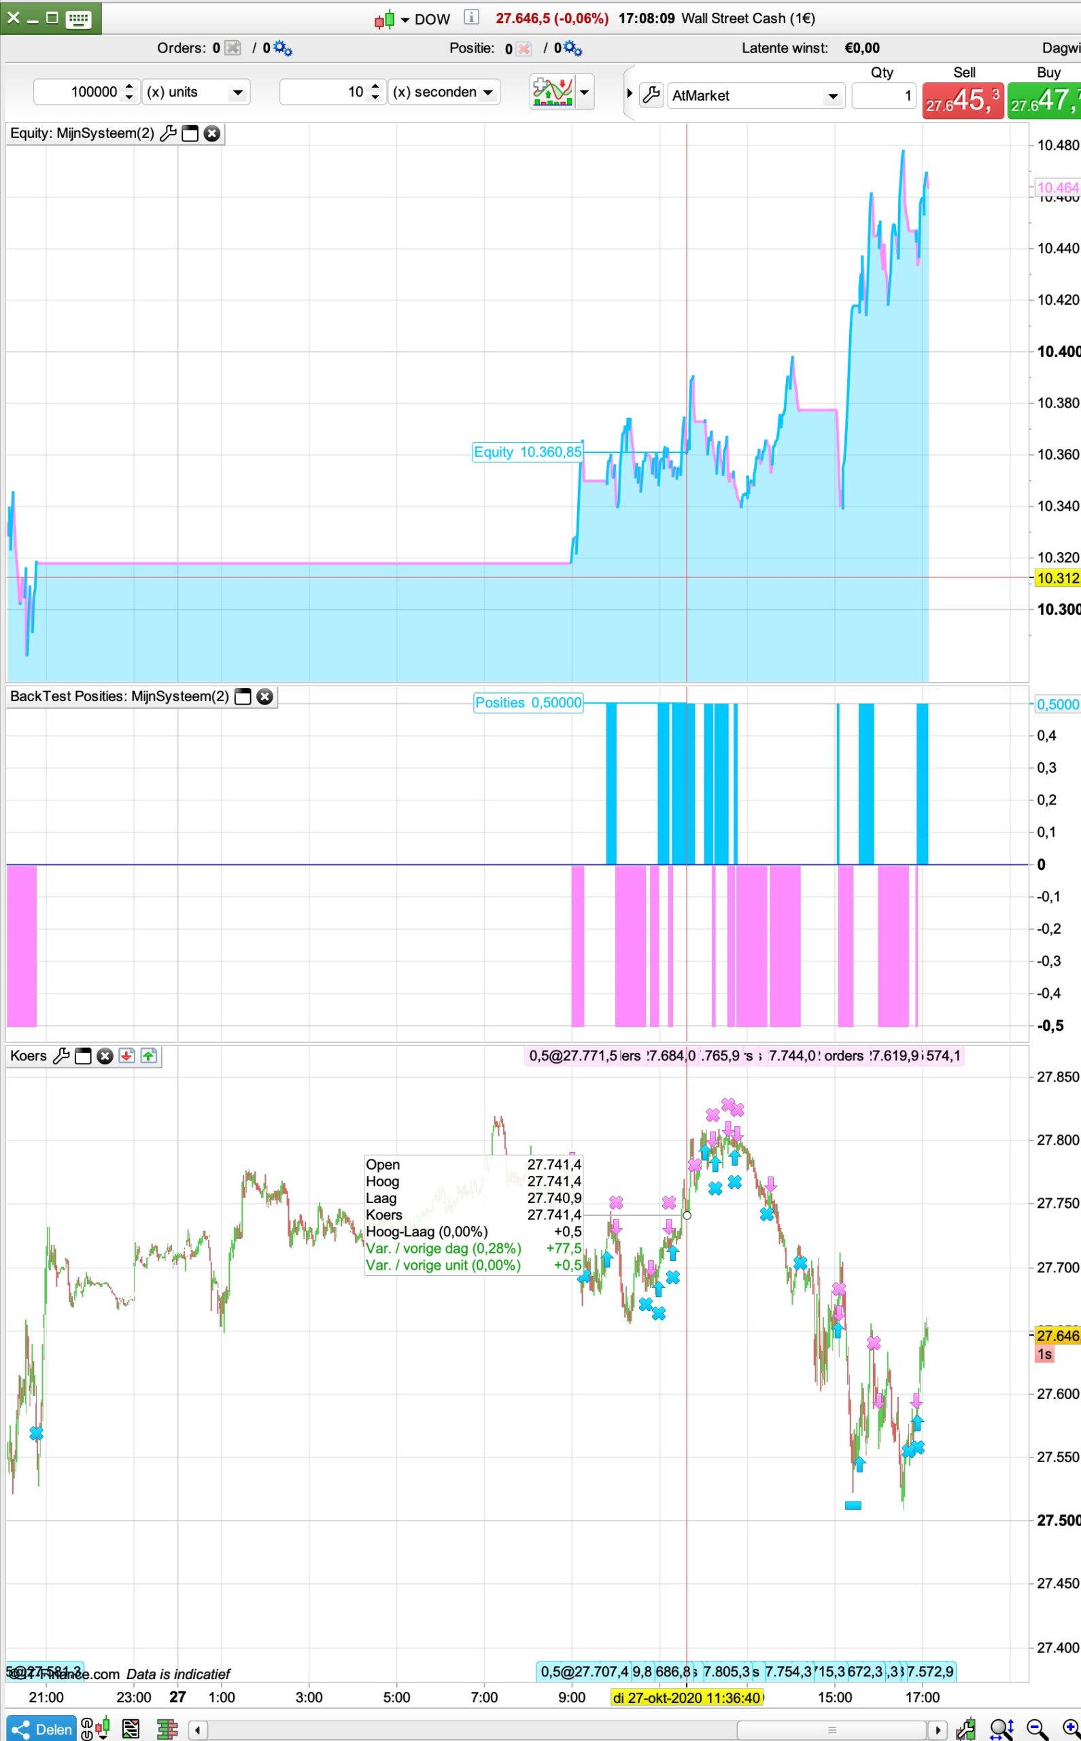Open the on-screen keyboard shortcuts icon
The width and height of the screenshot is (1081, 1741).
(78, 18)
